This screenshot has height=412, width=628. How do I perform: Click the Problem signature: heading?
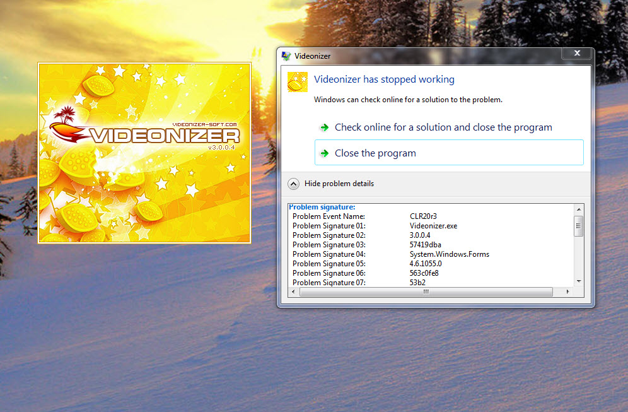tap(322, 207)
